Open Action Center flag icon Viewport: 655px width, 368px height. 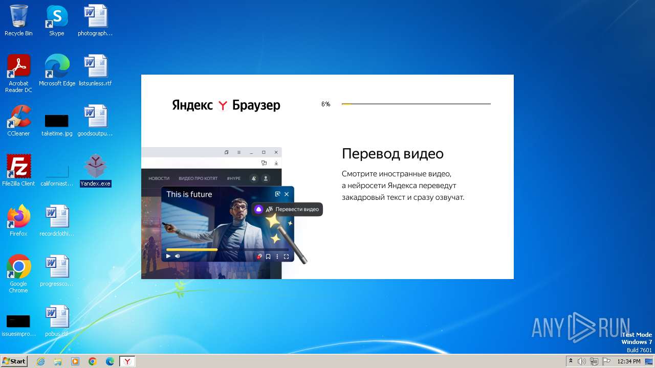[606, 361]
